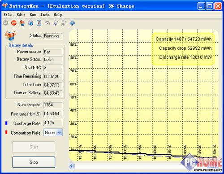This screenshot has width=224, height=174.
Task: Click the Status field showing Running
Action: tap(53, 36)
